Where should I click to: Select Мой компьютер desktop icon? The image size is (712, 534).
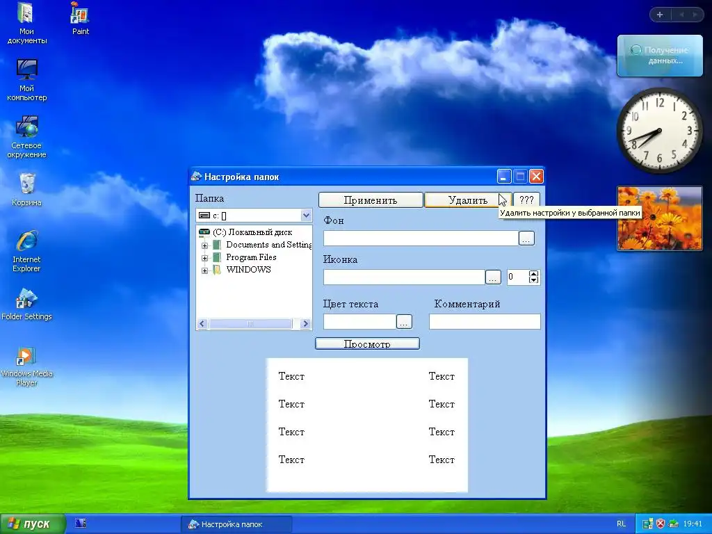[26, 80]
